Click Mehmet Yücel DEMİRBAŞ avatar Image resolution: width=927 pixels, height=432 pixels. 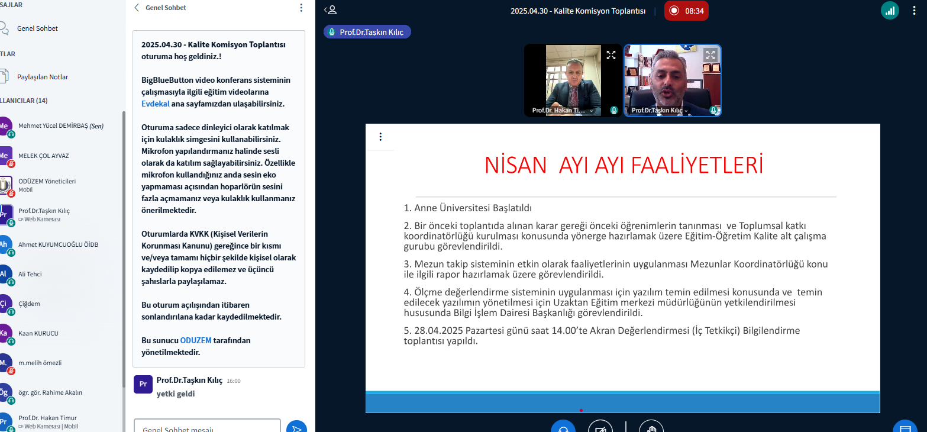click(x=5, y=126)
